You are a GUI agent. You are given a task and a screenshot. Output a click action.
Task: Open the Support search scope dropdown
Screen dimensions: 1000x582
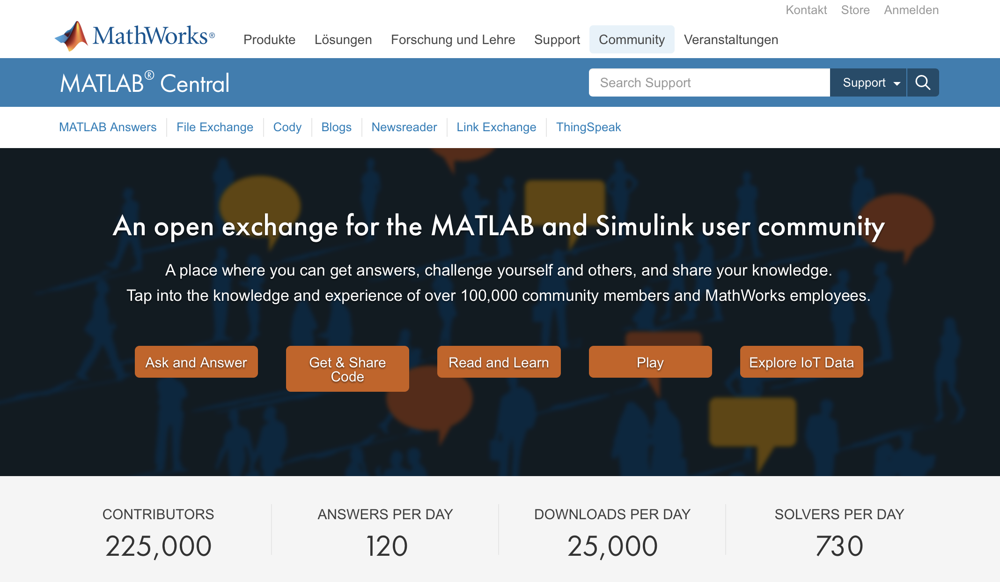868,82
